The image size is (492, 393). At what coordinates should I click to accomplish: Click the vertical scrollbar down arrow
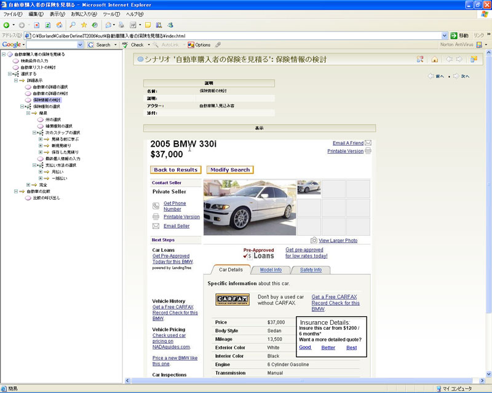[x=488, y=374]
